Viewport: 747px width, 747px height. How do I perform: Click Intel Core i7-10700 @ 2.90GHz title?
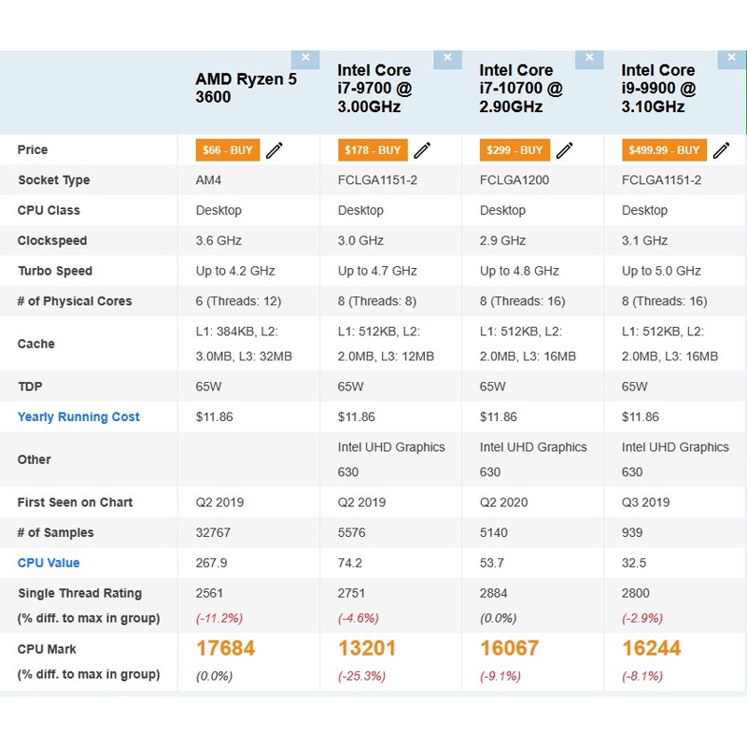coord(520,88)
